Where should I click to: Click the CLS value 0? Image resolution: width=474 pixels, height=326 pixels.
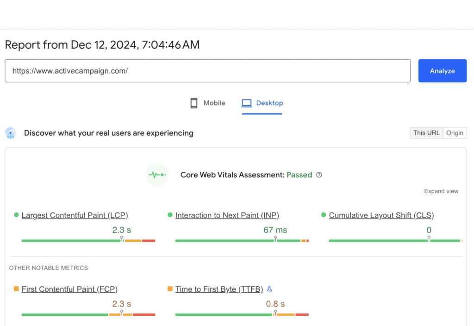(x=429, y=230)
